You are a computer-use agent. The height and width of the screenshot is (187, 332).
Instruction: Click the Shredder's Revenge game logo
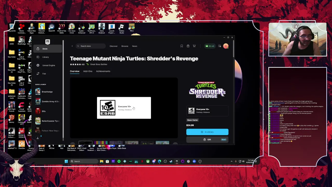click(207, 90)
